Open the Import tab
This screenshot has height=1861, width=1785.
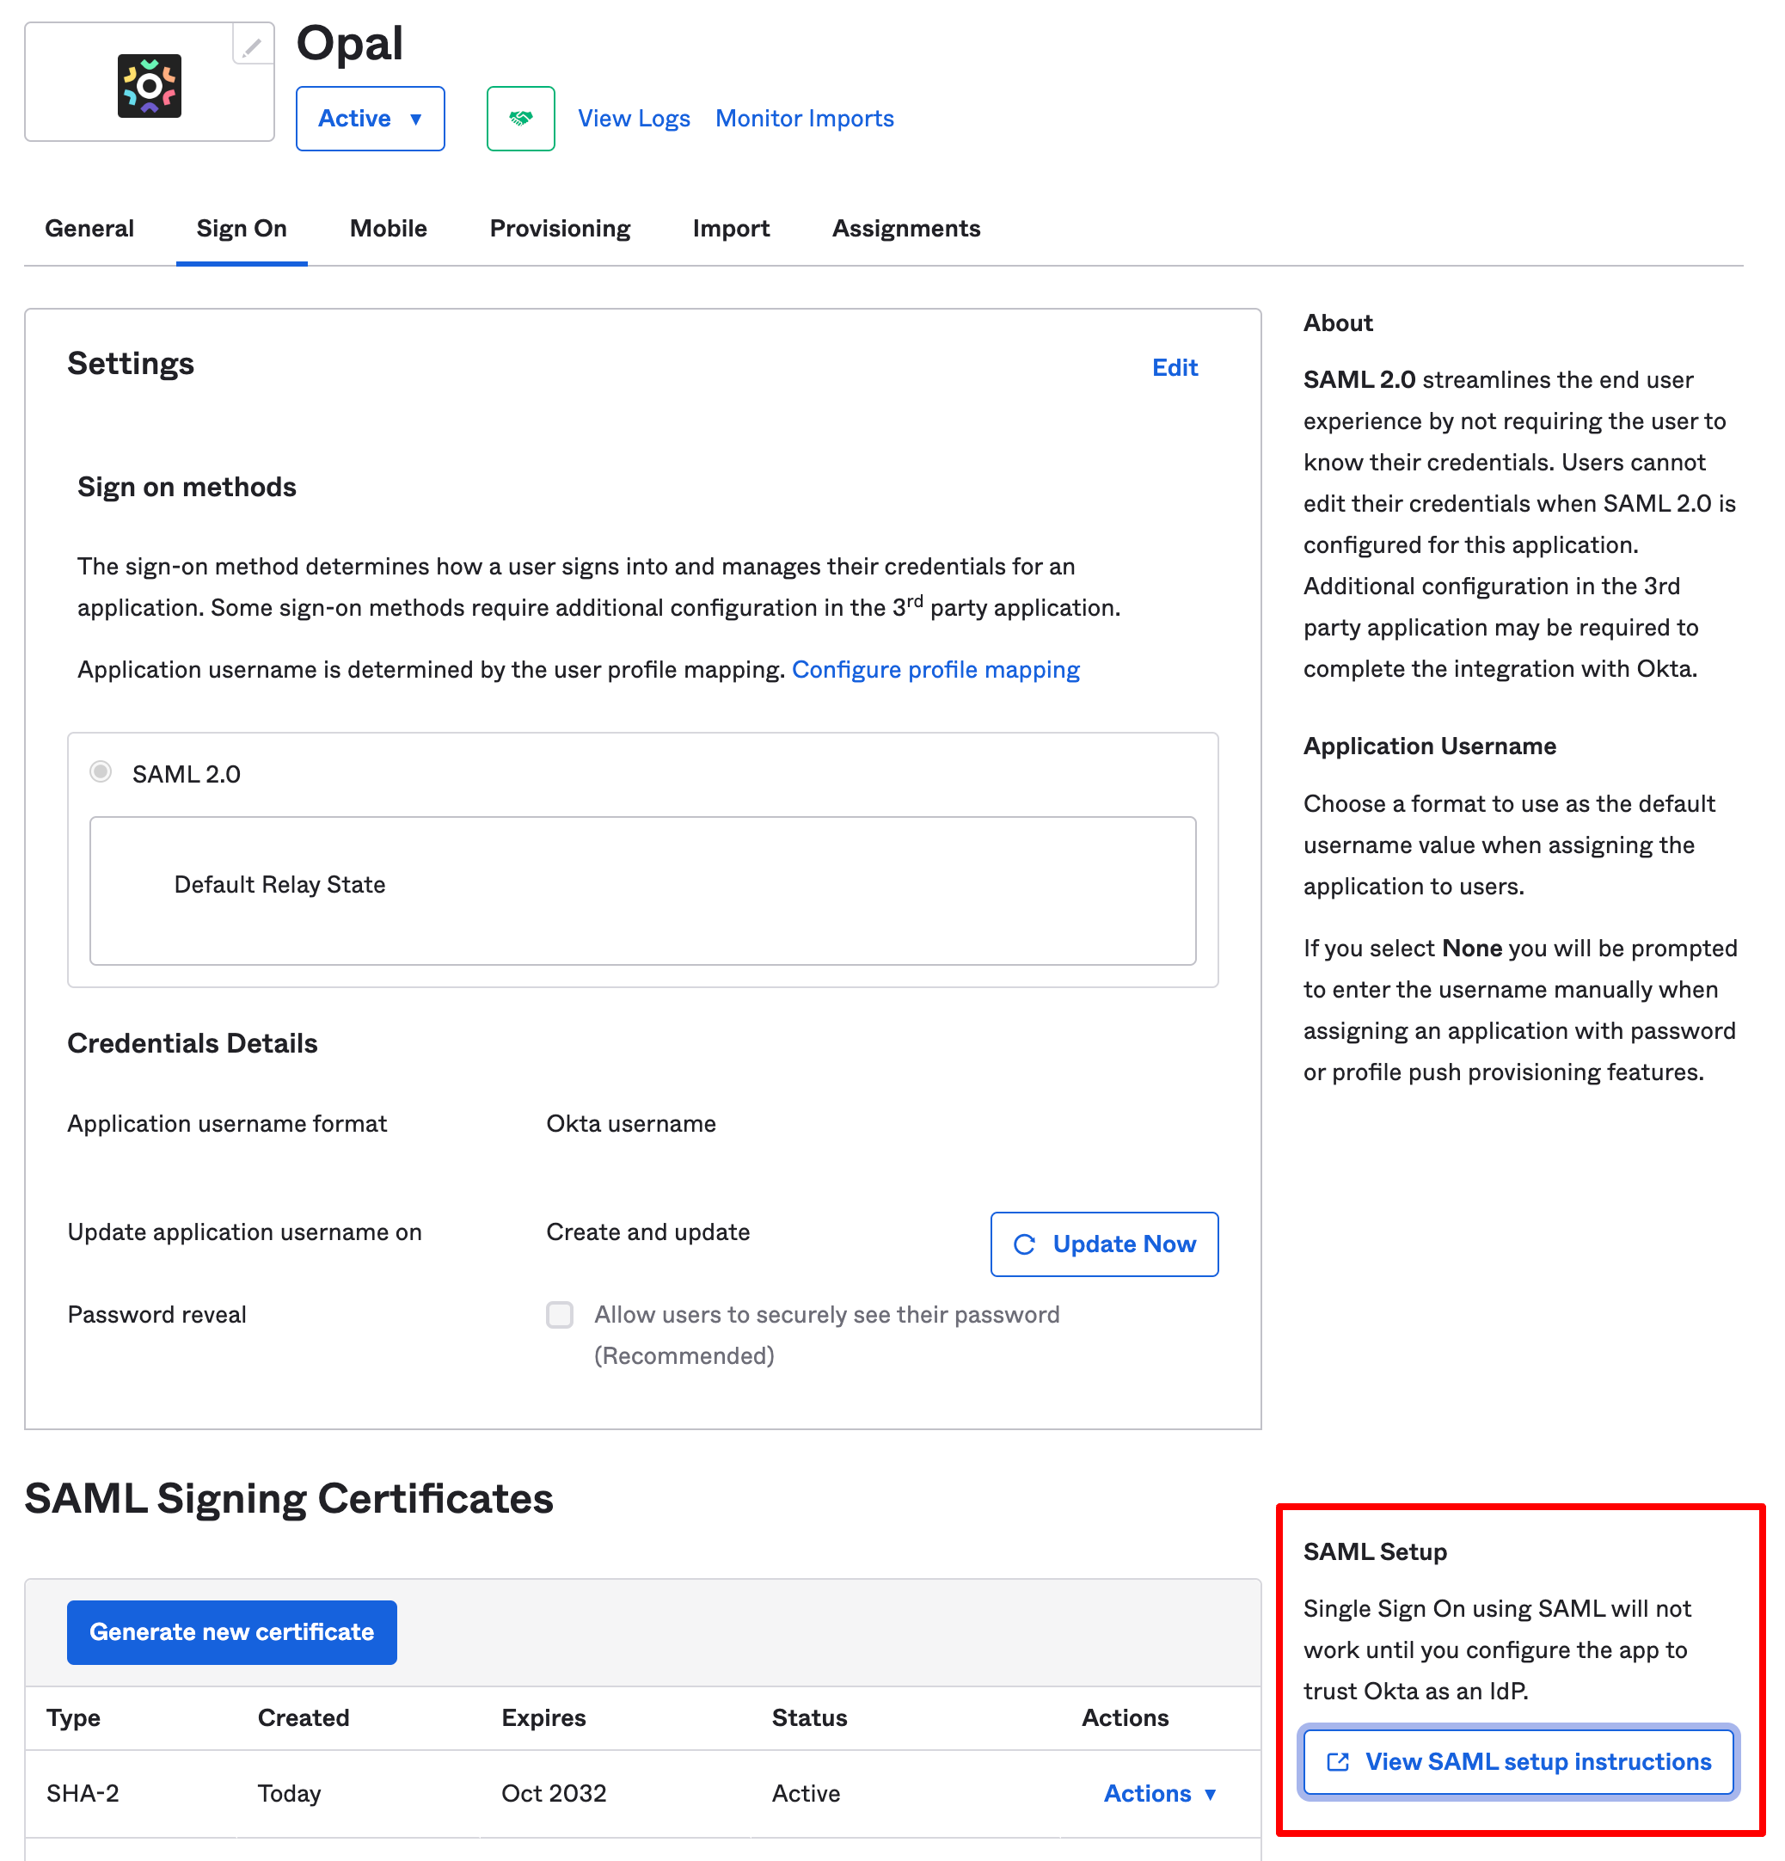(x=730, y=229)
